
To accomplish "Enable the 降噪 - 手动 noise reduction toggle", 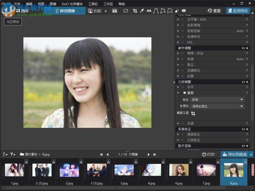I will tap(183, 53).
